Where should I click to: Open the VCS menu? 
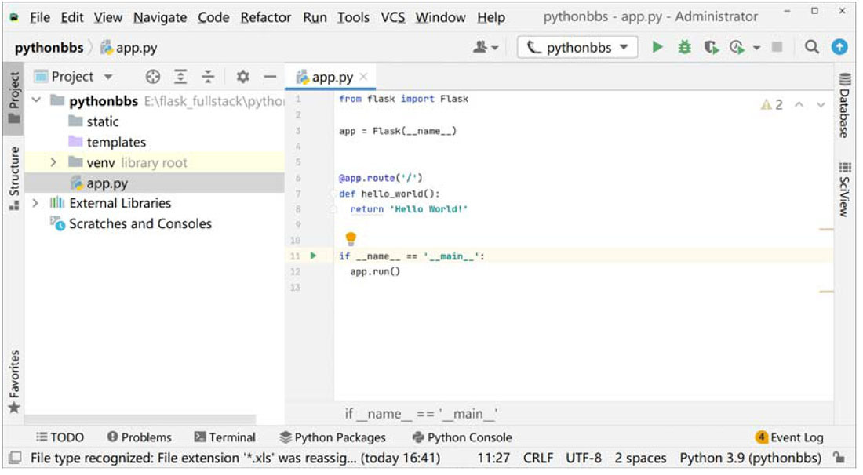point(393,17)
